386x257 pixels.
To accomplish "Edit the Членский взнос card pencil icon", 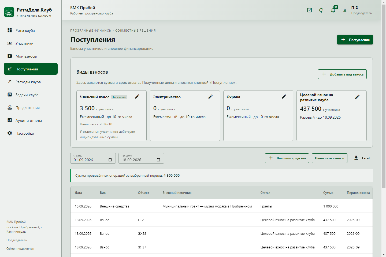I will tap(137, 97).
